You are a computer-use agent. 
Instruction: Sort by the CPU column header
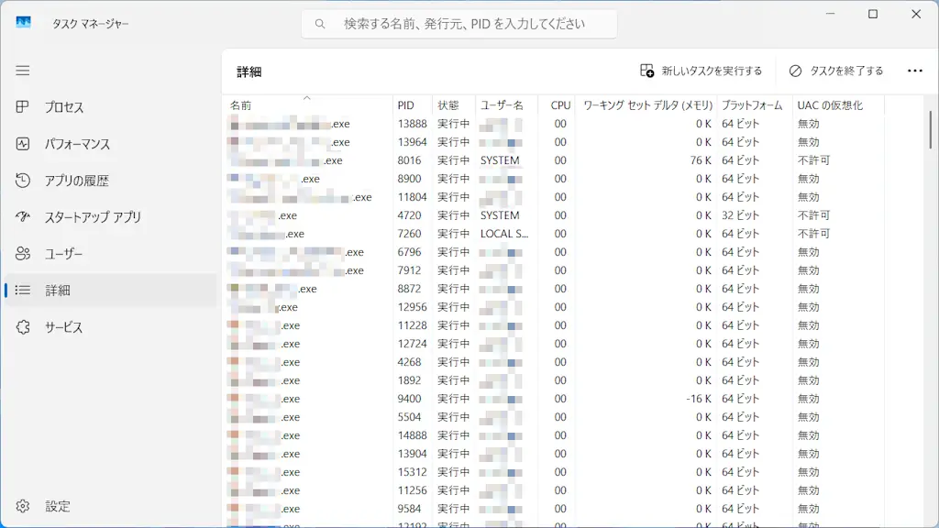(x=560, y=105)
